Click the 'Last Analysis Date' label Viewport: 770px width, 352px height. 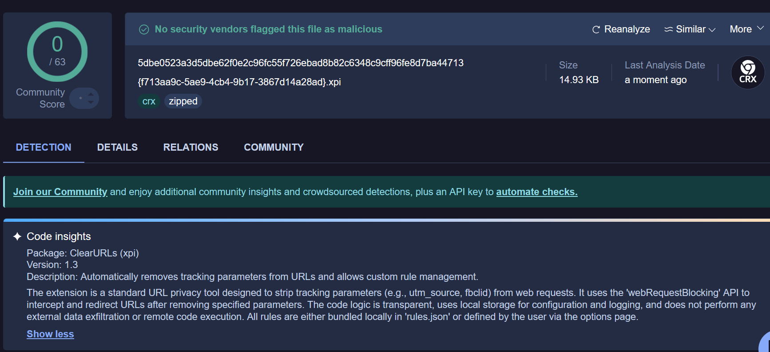[665, 65]
